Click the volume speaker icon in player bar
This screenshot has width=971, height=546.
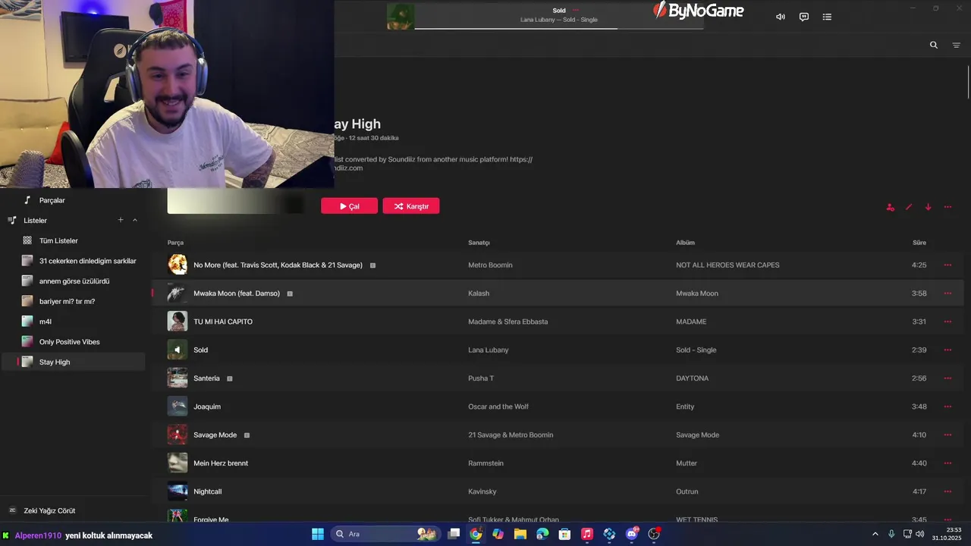pos(780,17)
